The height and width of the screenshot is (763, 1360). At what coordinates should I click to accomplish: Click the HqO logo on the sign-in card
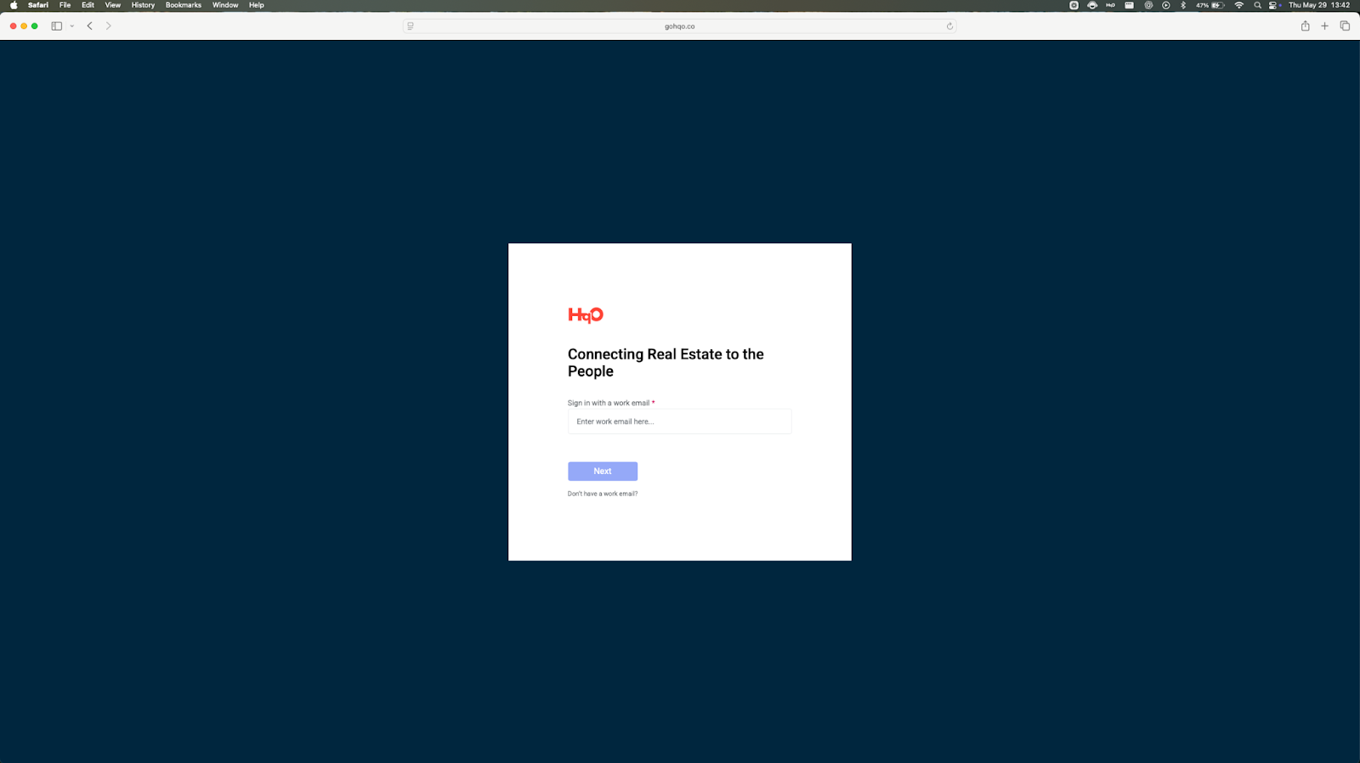586,315
